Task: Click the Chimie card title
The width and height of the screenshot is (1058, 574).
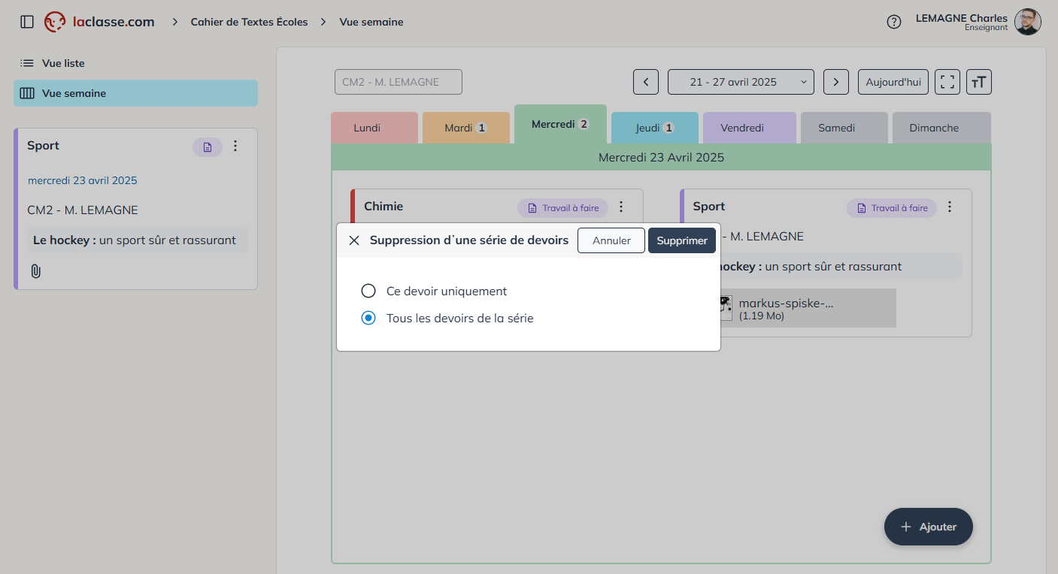Action: tap(383, 206)
